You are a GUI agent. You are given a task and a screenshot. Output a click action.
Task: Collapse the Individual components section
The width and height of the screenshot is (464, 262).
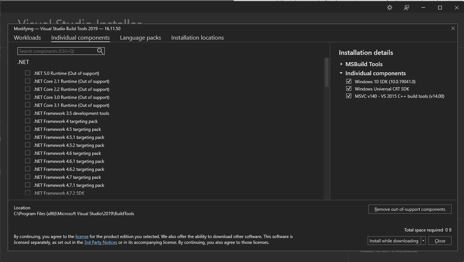(x=341, y=73)
